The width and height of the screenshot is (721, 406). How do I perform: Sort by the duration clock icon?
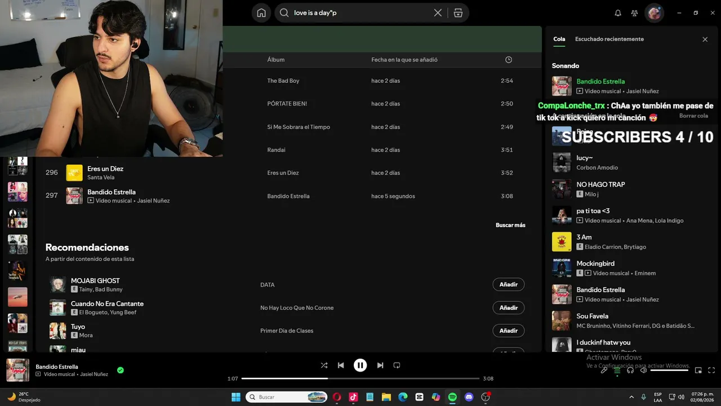[x=509, y=60]
